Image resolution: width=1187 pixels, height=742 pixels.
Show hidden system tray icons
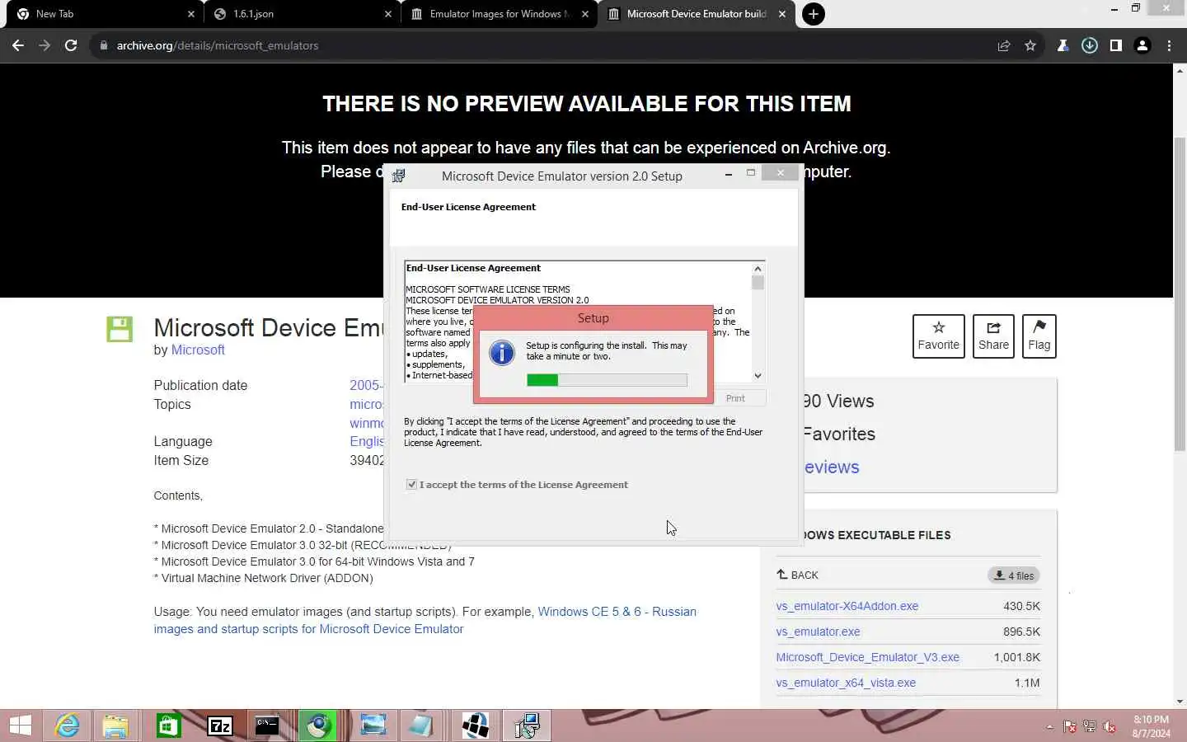(x=1049, y=726)
